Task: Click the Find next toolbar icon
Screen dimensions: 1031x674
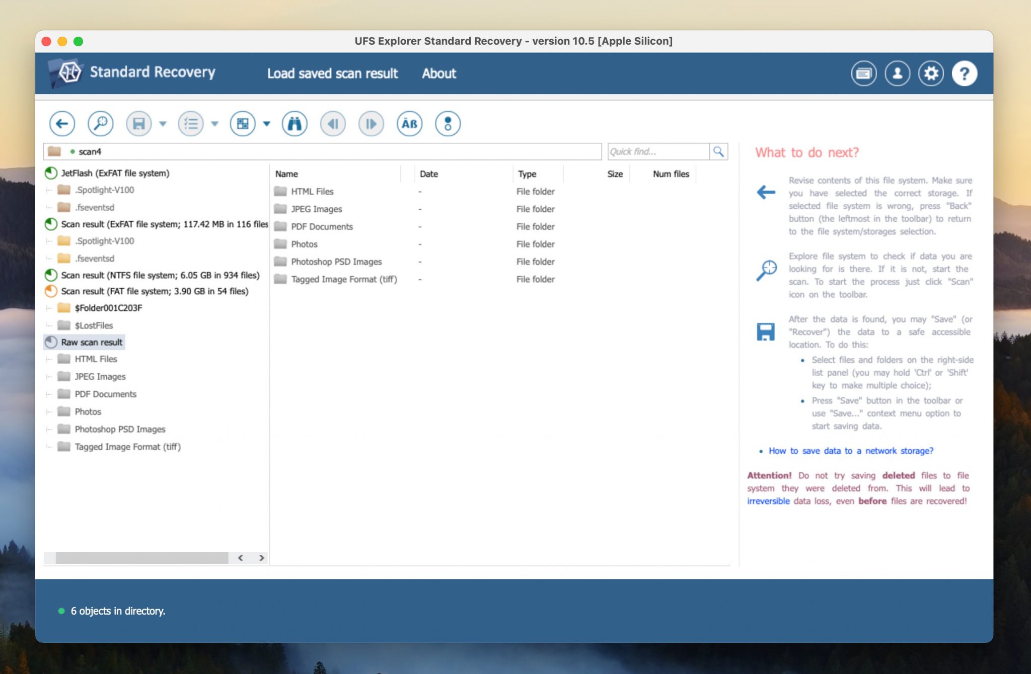Action: (371, 124)
